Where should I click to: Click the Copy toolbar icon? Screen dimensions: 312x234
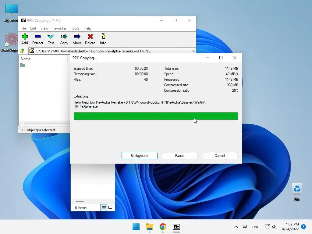pos(64,39)
